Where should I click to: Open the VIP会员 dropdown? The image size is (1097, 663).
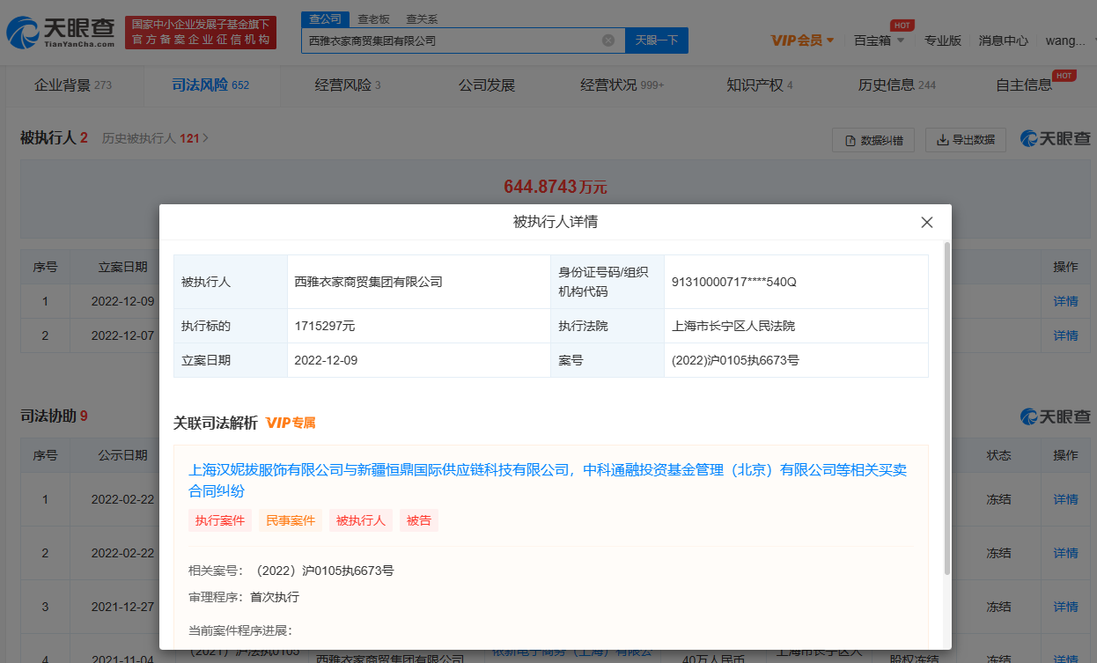click(x=802, y=41)
